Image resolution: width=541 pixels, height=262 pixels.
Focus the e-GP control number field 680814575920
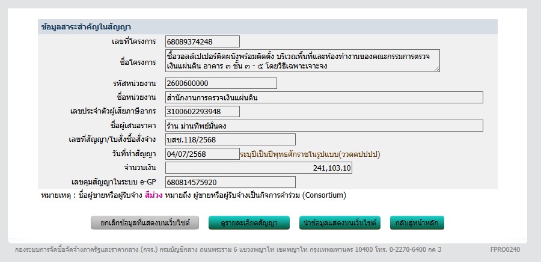pos(230,182)
